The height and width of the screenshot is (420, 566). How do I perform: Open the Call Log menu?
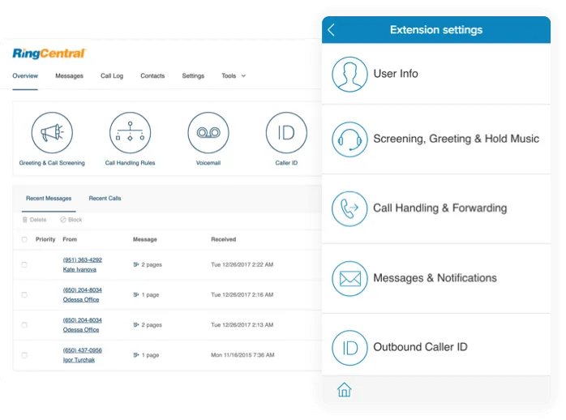112,76
